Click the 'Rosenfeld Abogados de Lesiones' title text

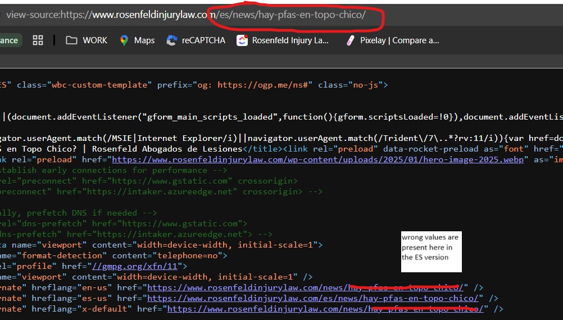[x=167, y=149]
